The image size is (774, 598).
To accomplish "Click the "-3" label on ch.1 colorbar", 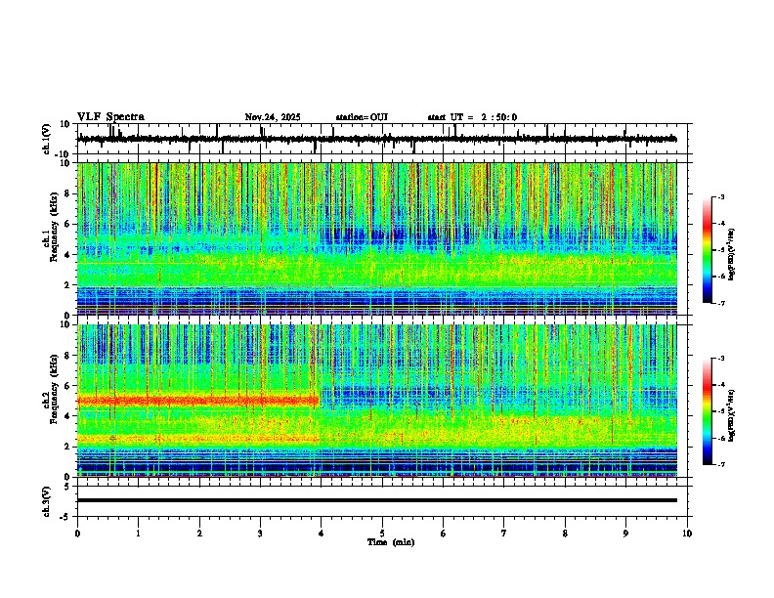I will pos(720,197).
